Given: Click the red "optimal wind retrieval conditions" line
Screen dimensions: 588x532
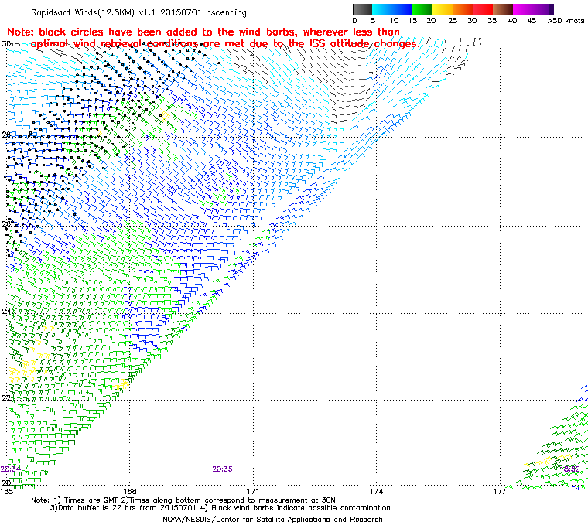Looking at the screenshot, I should (x=225, y=44).
